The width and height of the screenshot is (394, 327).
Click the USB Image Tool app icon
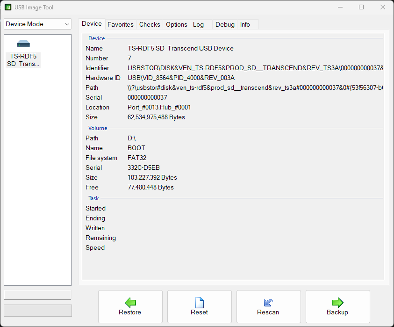coord(8,7)
